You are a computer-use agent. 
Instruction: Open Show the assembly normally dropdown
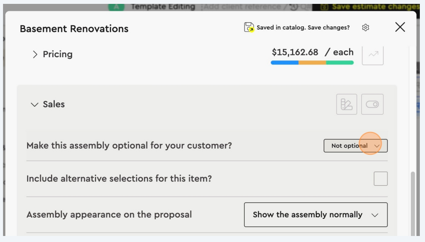(316, 214)
